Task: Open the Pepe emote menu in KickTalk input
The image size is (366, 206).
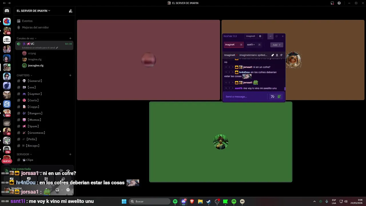Action: click(x=279, y=97)
